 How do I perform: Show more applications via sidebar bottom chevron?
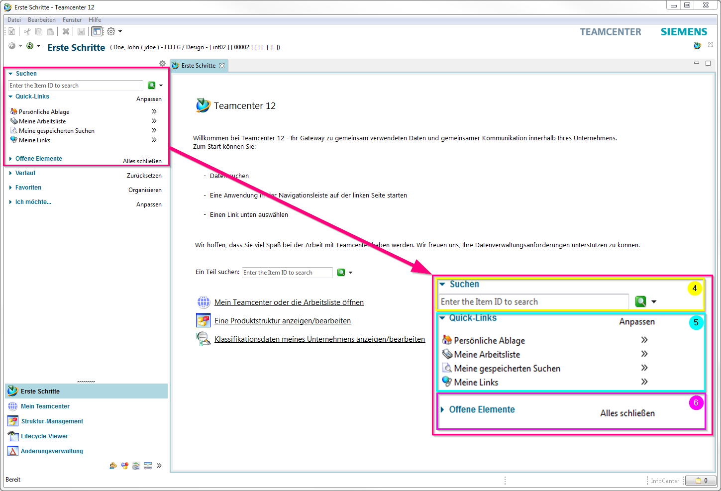coord(159,466)
